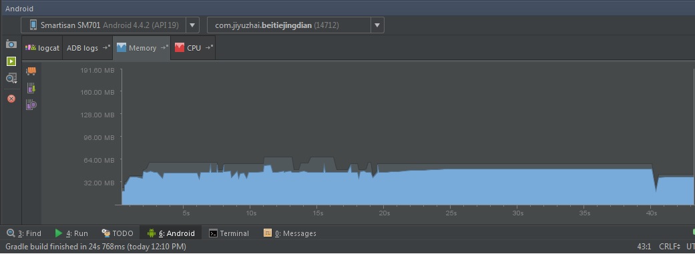Click the 30s time axis label
695x254 pixels.
[517, 213]
